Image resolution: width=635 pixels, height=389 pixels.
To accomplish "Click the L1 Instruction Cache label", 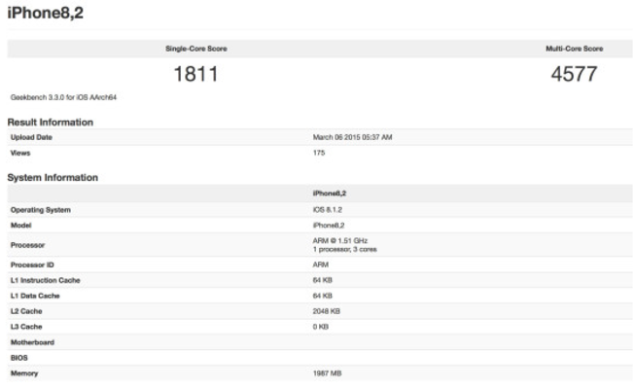I will tap(46, 280).
